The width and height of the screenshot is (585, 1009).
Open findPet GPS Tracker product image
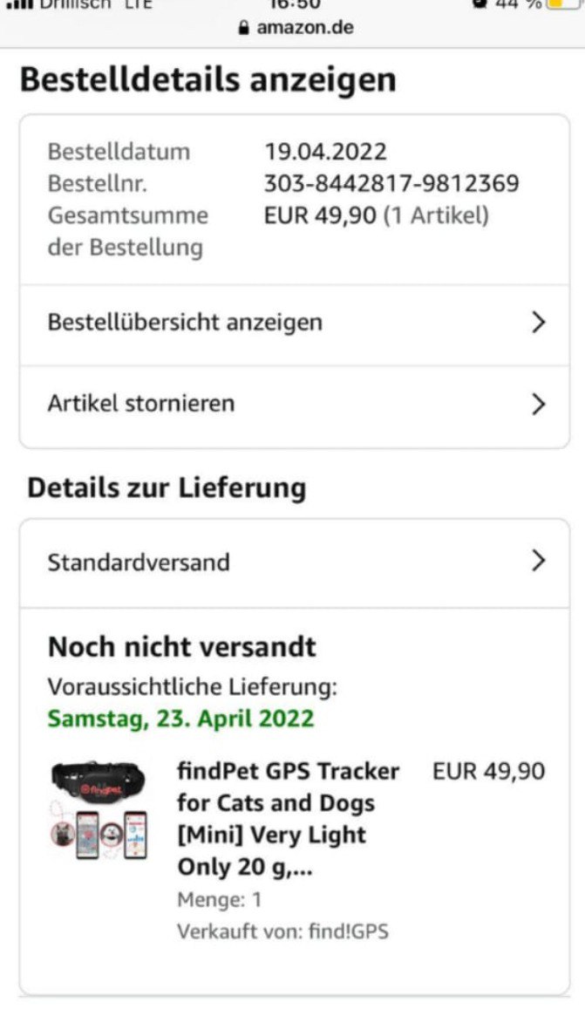99,810
